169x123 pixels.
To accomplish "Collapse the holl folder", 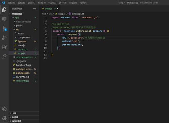I will pos(24,18).
